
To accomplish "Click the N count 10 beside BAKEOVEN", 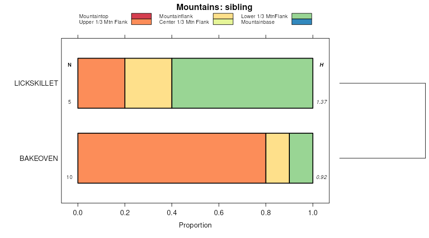I will click(x=70, y=178).
